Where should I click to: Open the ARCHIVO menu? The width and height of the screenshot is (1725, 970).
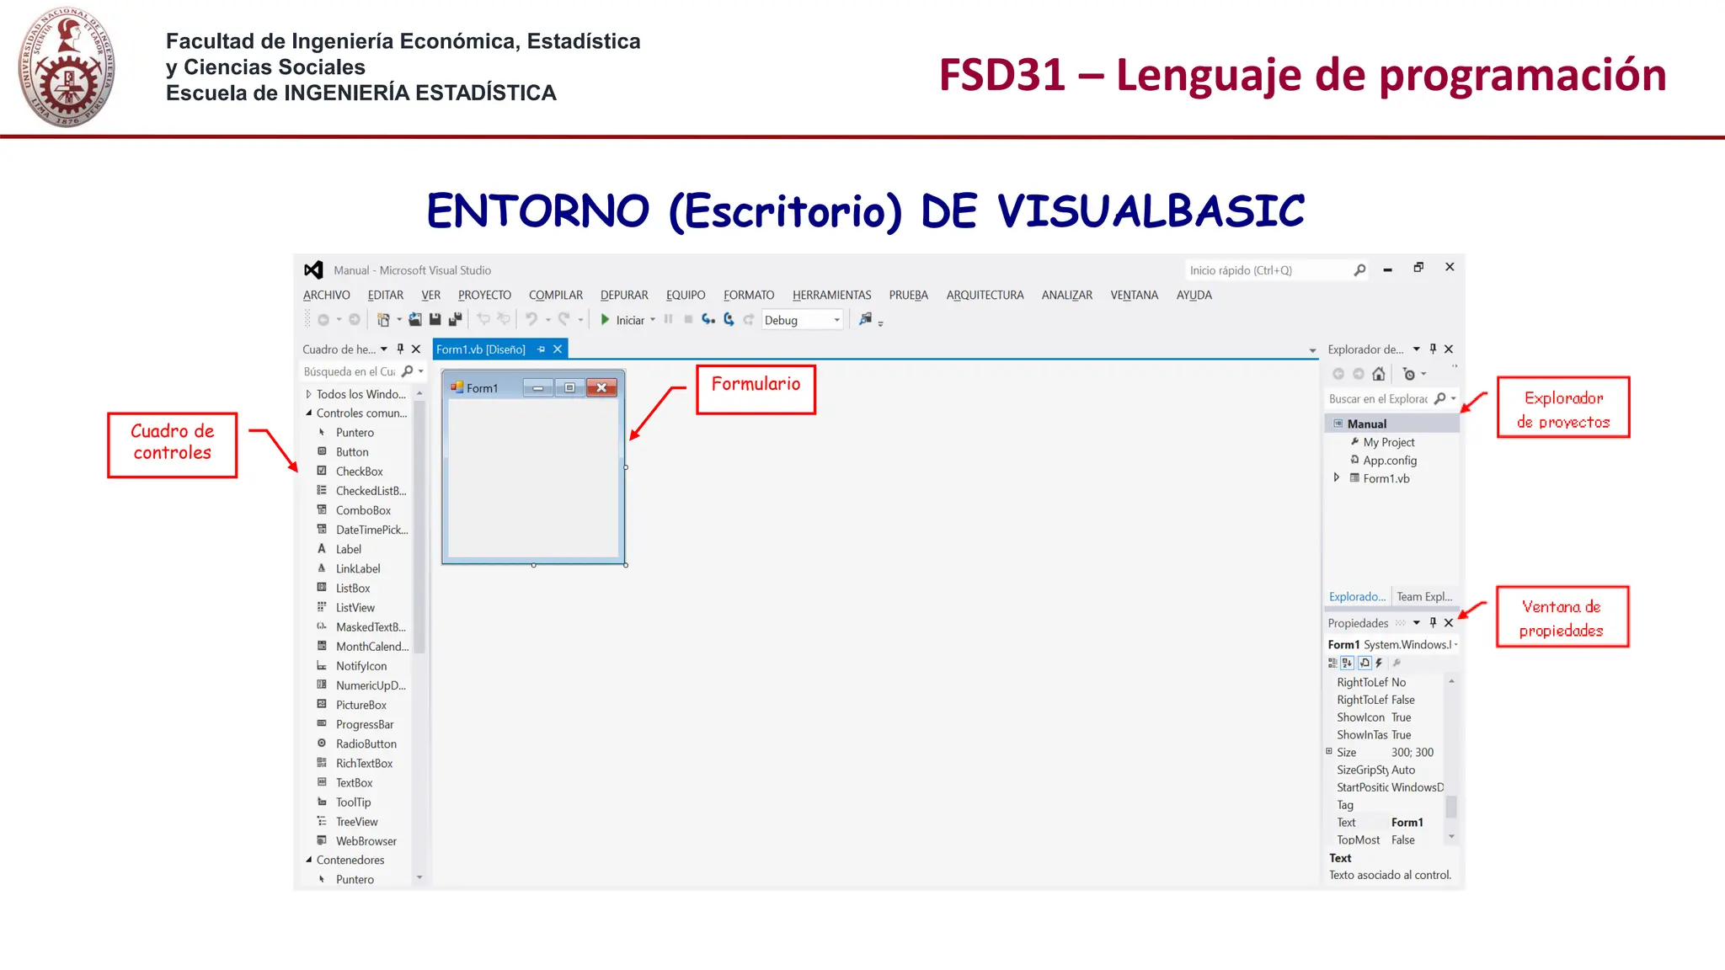(327, 295)
